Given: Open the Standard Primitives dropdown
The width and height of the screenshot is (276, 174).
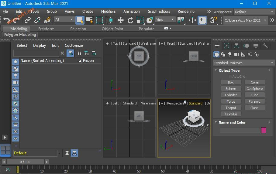Looking at the screenshot, I should [x=244, y=63].
